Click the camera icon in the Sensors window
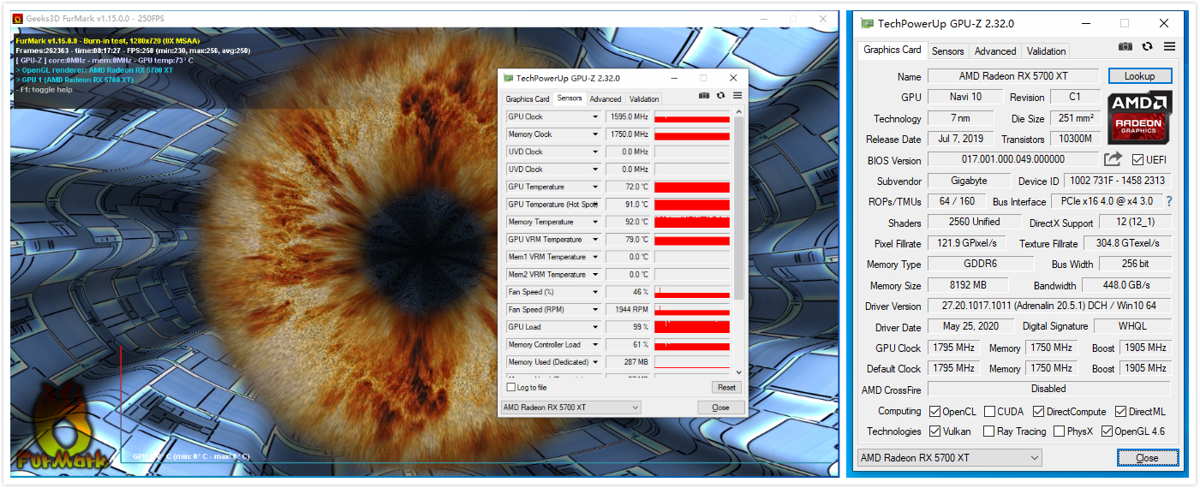The height and width of the screenshot is (488, 1200). point(704,96)
